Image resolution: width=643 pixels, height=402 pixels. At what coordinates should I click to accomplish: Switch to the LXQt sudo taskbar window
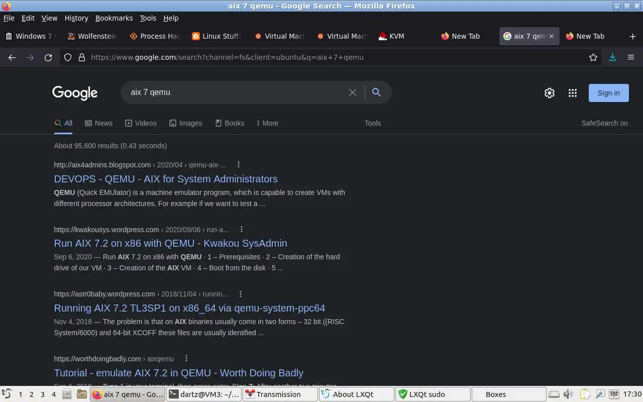tap(433, 394)
